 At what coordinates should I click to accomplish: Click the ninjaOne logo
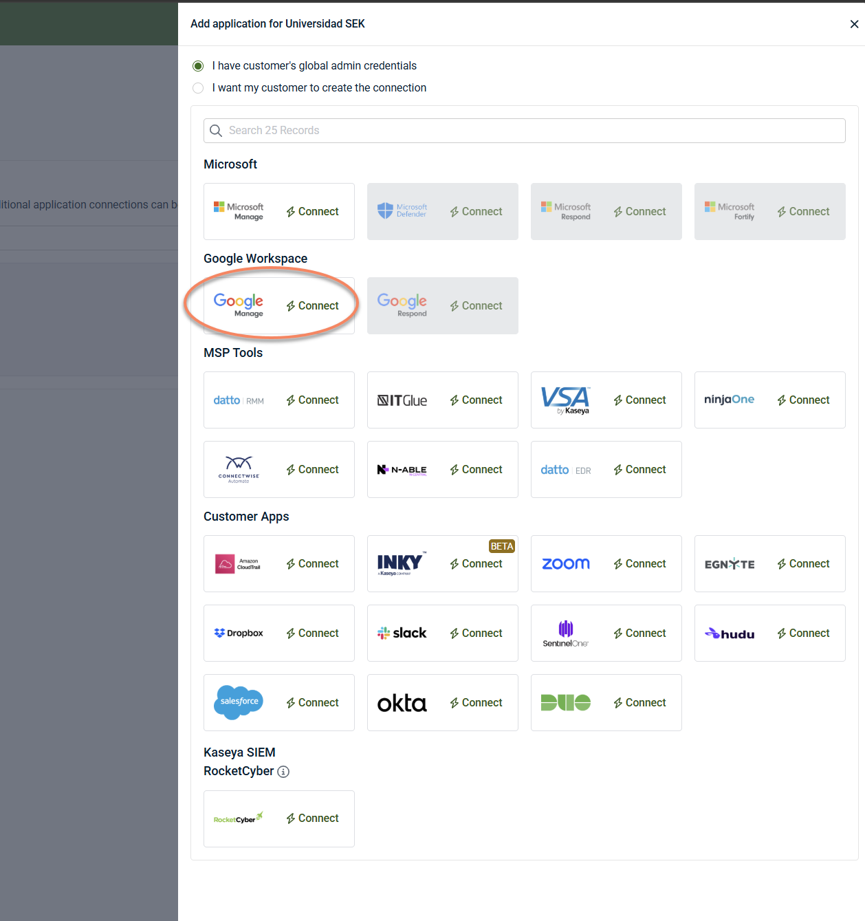730,400
